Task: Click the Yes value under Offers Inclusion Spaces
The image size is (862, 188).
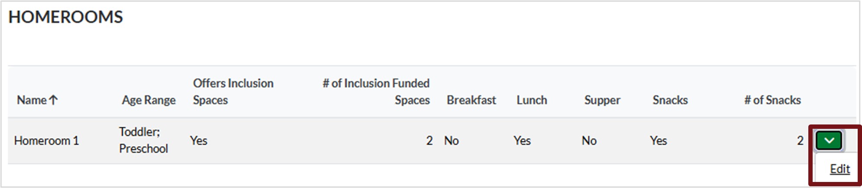Action: (199, 141)
